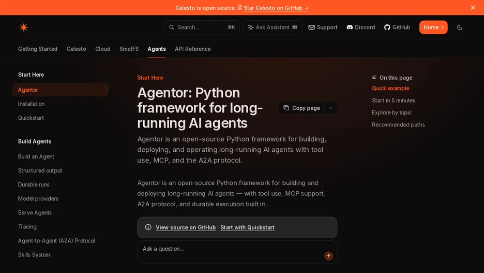
Task: Jump to Start in 5 minutes section
Action: [393, 100]
